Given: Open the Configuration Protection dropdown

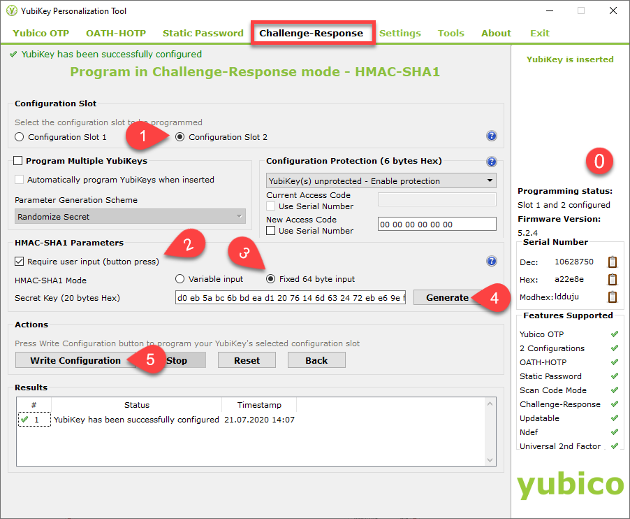Looking at the screenshot, I should point(381,181).
